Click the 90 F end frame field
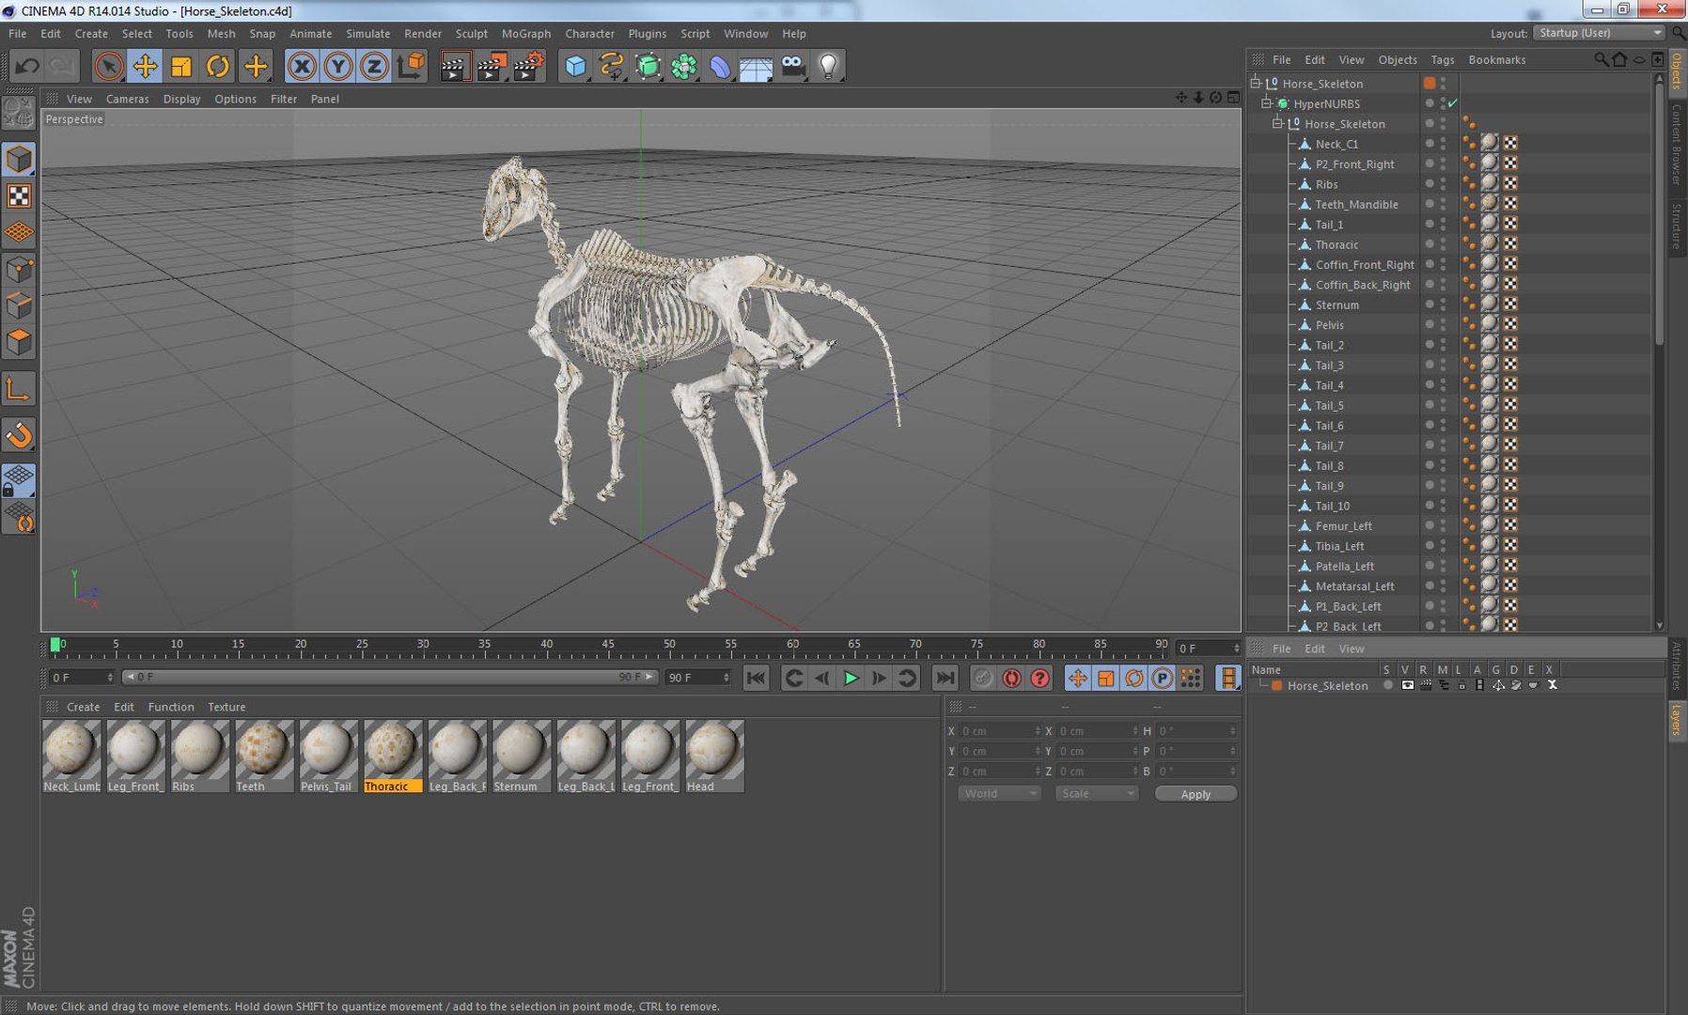 click(x=697, y=677)
